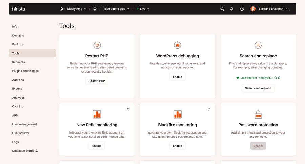Click "Restart PHP" card title
This screenshot has width=305, height=164.
97,56
